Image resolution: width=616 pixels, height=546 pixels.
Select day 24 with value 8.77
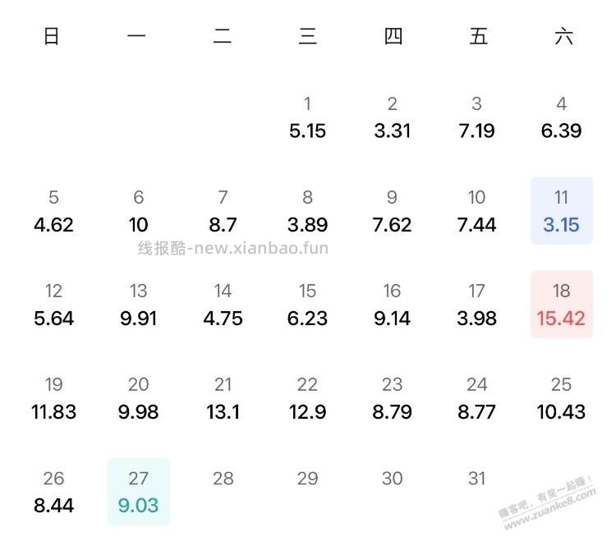coord(476,398)
